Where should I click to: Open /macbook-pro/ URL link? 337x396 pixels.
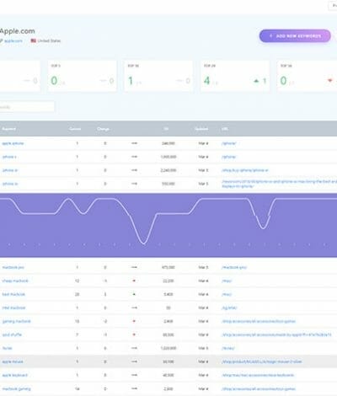(x=234, y=267)
